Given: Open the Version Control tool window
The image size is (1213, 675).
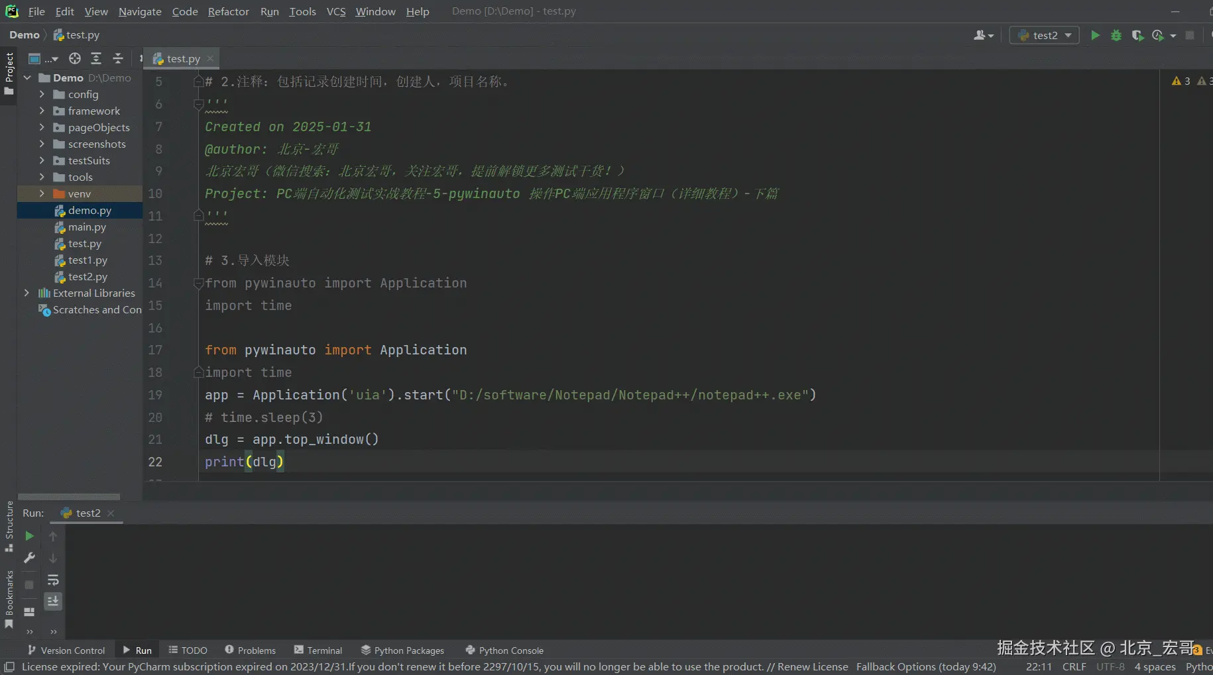Looking at the screenshot, I should pos(66,650).
